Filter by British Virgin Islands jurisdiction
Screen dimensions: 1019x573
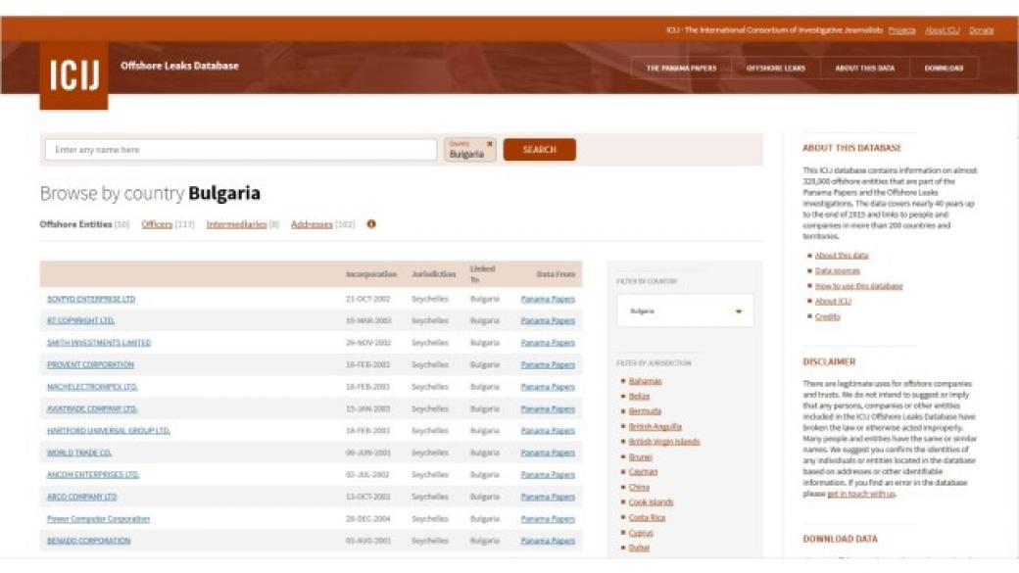[x=664, y=442]
